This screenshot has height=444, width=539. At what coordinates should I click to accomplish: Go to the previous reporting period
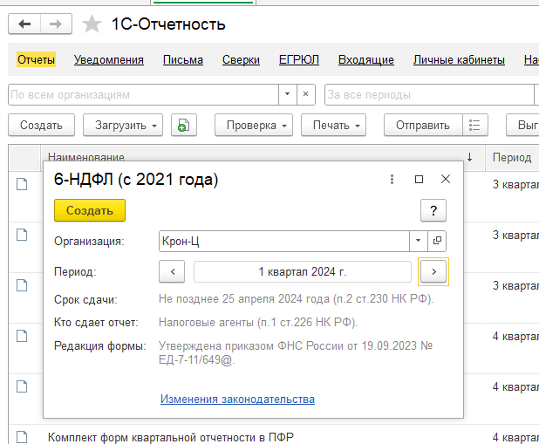pos(172,272)
